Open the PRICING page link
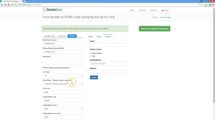 point(142,10)
